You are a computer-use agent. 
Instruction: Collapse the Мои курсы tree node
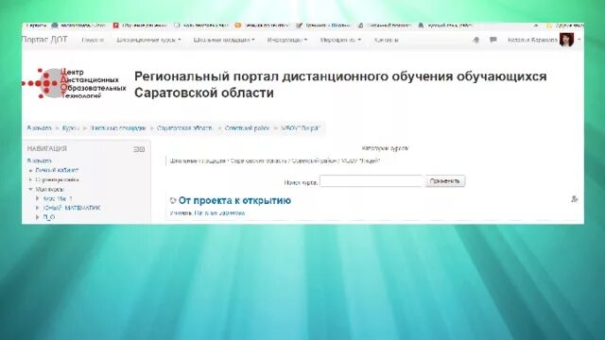point(31,189)
